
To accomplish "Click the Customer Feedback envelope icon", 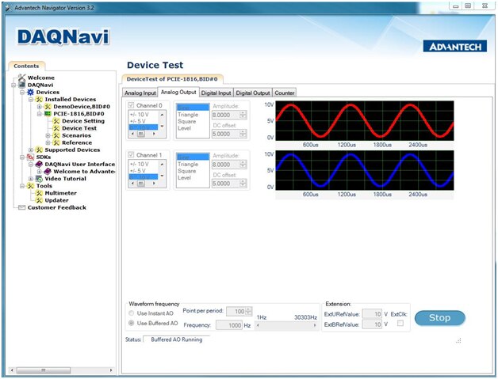I will point(22,207).
